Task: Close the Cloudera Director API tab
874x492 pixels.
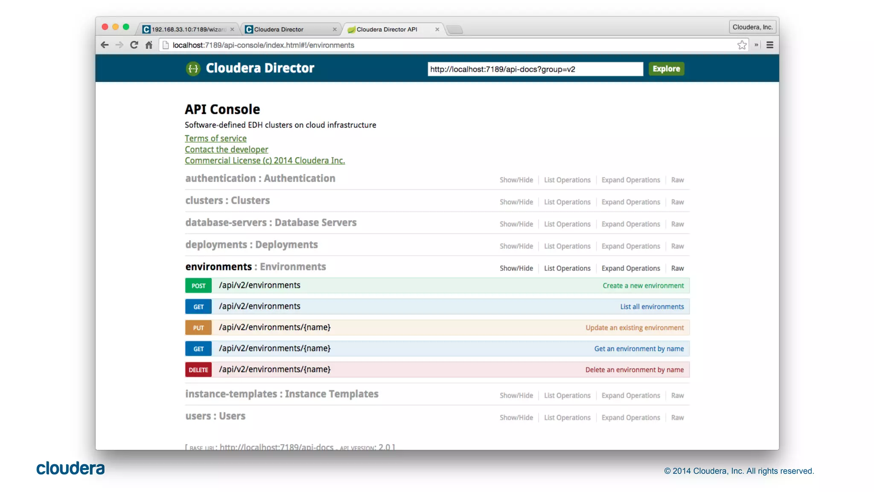Action: pos(437,29)
